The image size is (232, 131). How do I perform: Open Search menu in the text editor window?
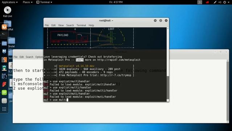coord(29,57)
